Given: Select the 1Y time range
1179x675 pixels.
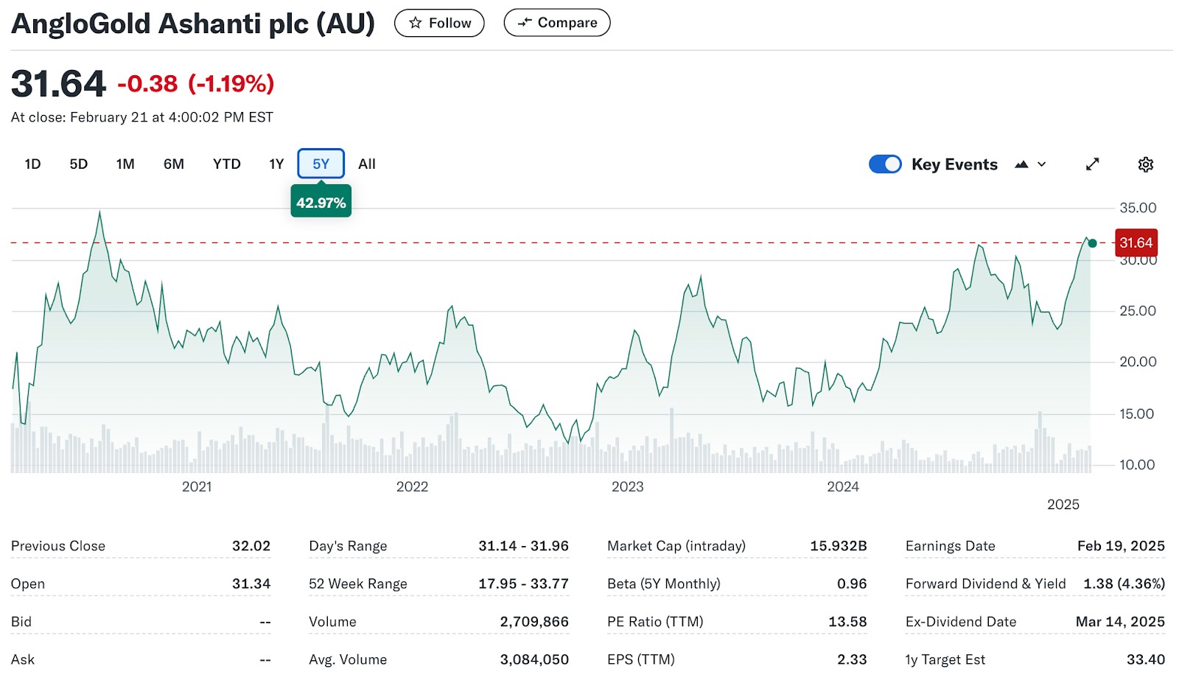Looking at the screenshot, I should (276, 164).
